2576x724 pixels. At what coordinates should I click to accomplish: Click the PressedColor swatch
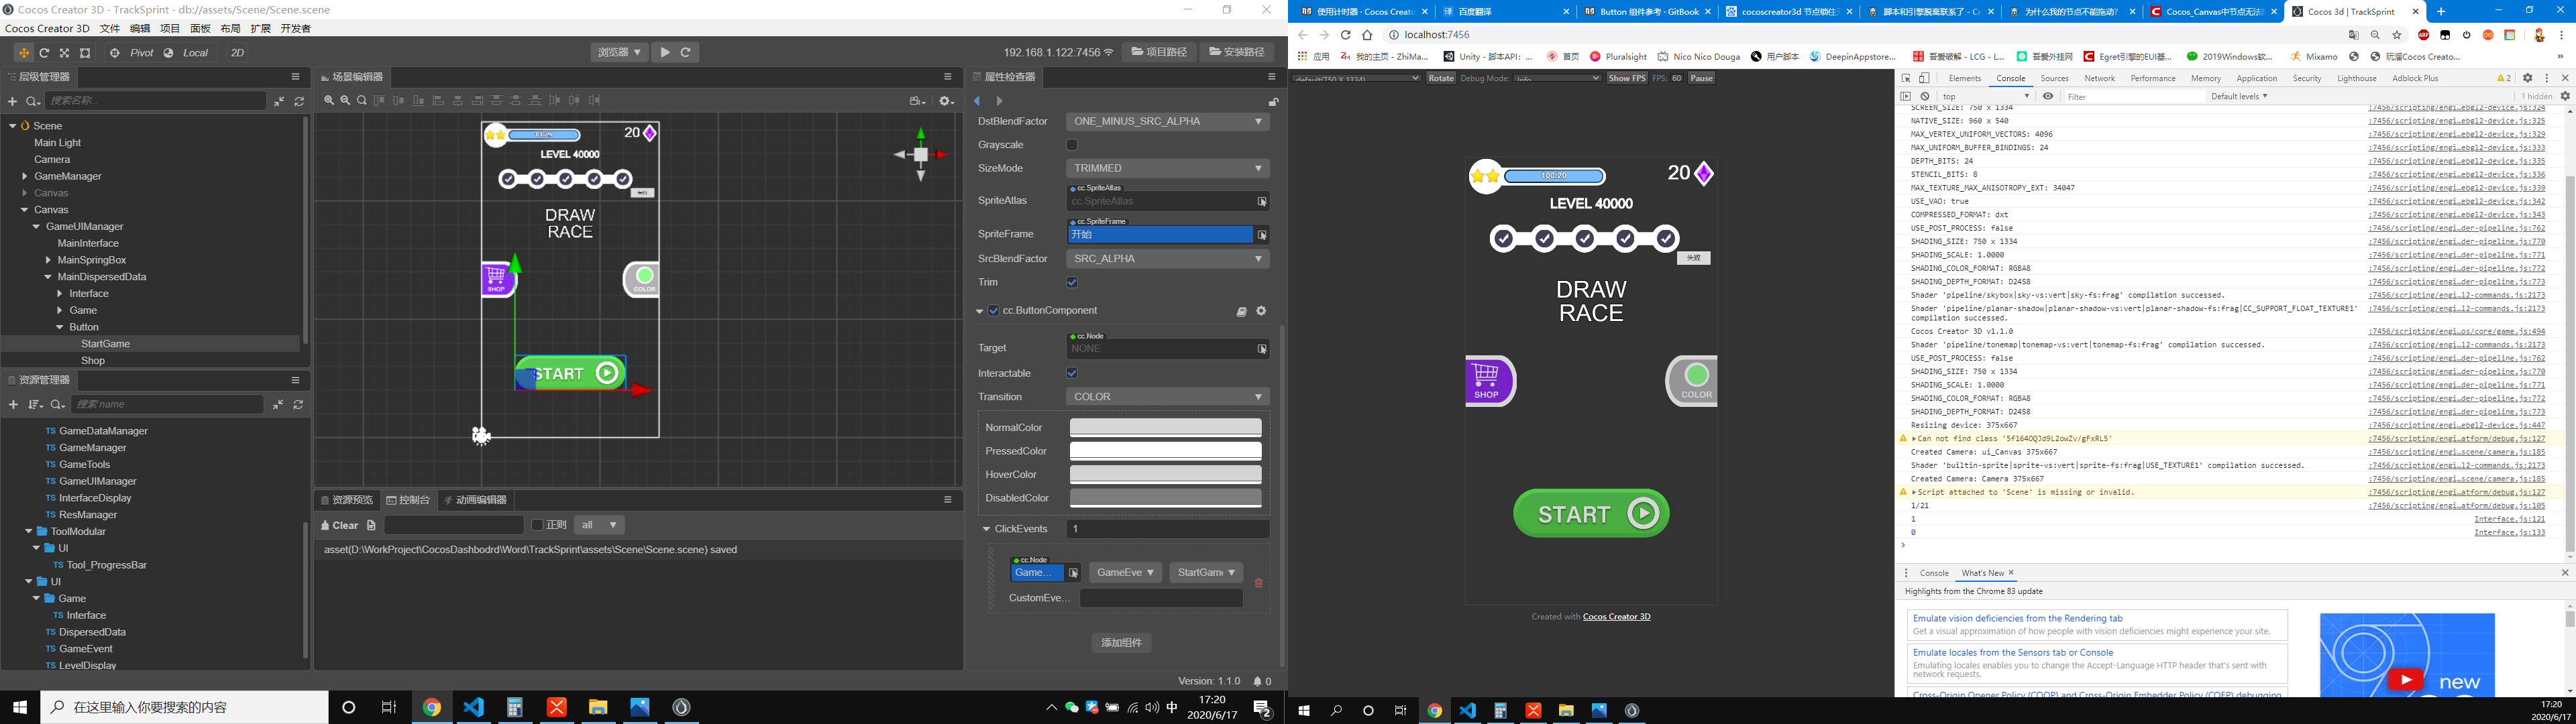point(1165,451)
